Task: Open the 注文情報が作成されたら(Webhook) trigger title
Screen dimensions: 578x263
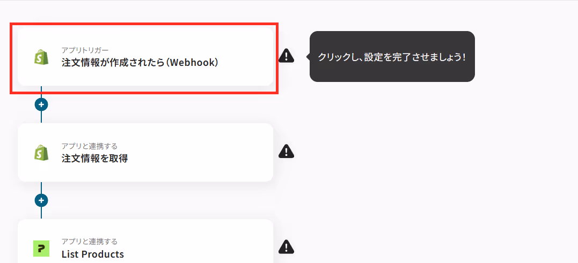Action: click(141, 63)
